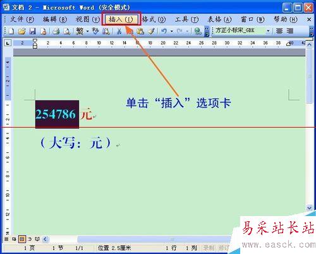The image size is (316, 254).
Task: Open a file with the Open folder icon
Action: click(22, 31)
